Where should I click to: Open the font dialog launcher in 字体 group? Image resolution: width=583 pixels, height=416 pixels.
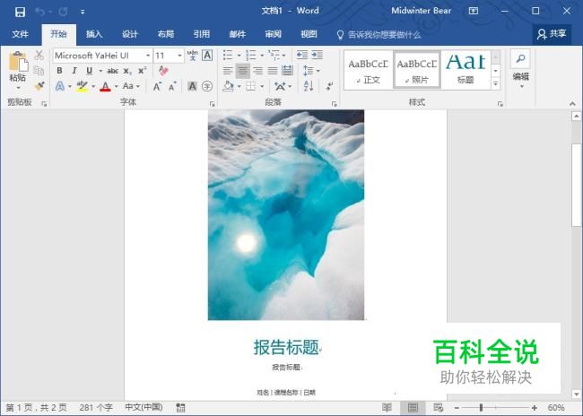(212, 104)
